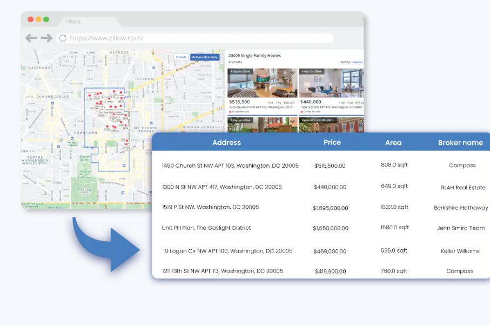This screenshot has height=325, width=490.
Task: Click the $515,500 price on the listing card
Action: [x=239, y=102]
